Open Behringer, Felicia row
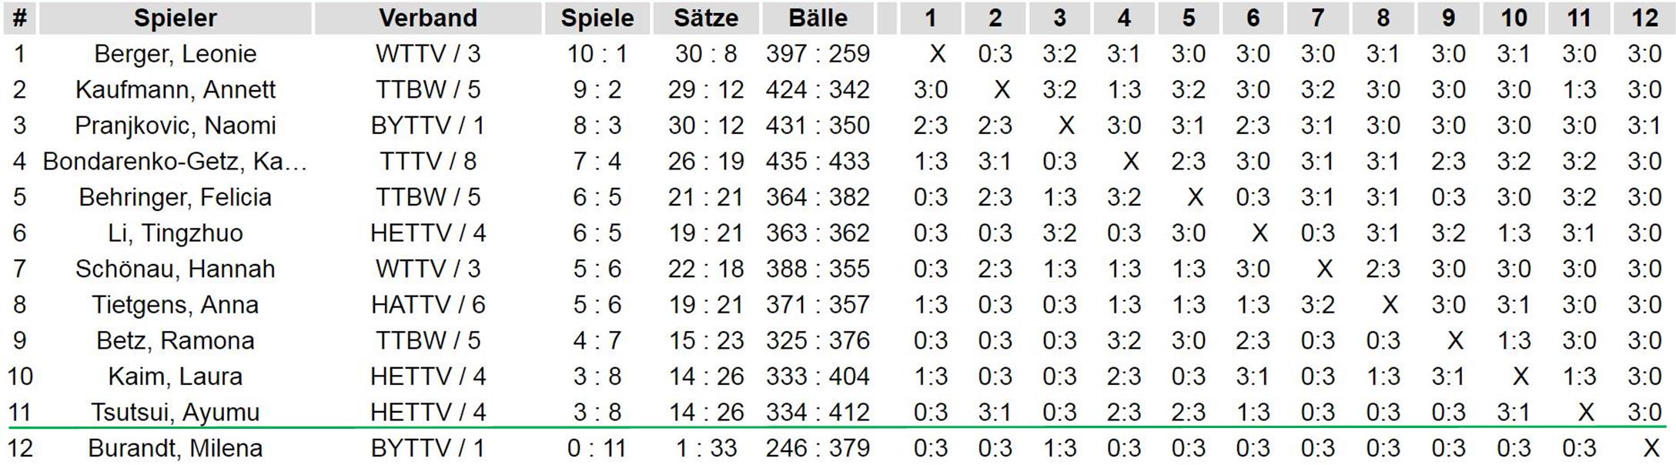This screenshot has width=1676, height=465. (x=176, y=198)
